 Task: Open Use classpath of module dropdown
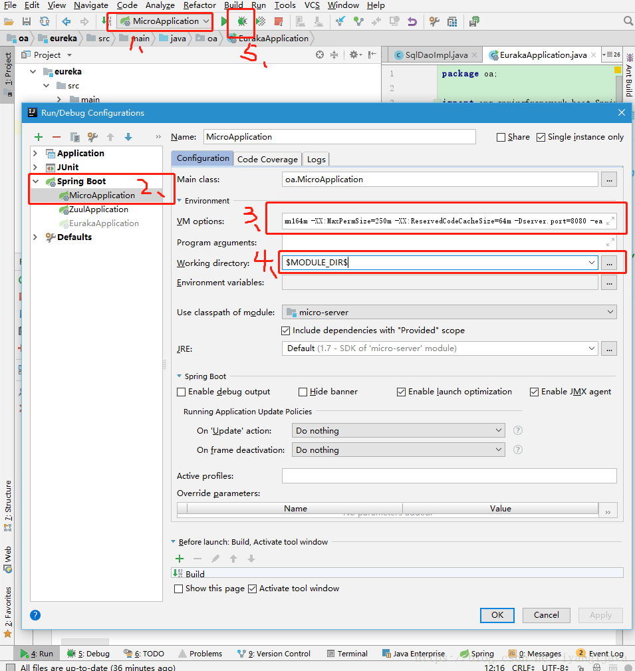point(449,313)
